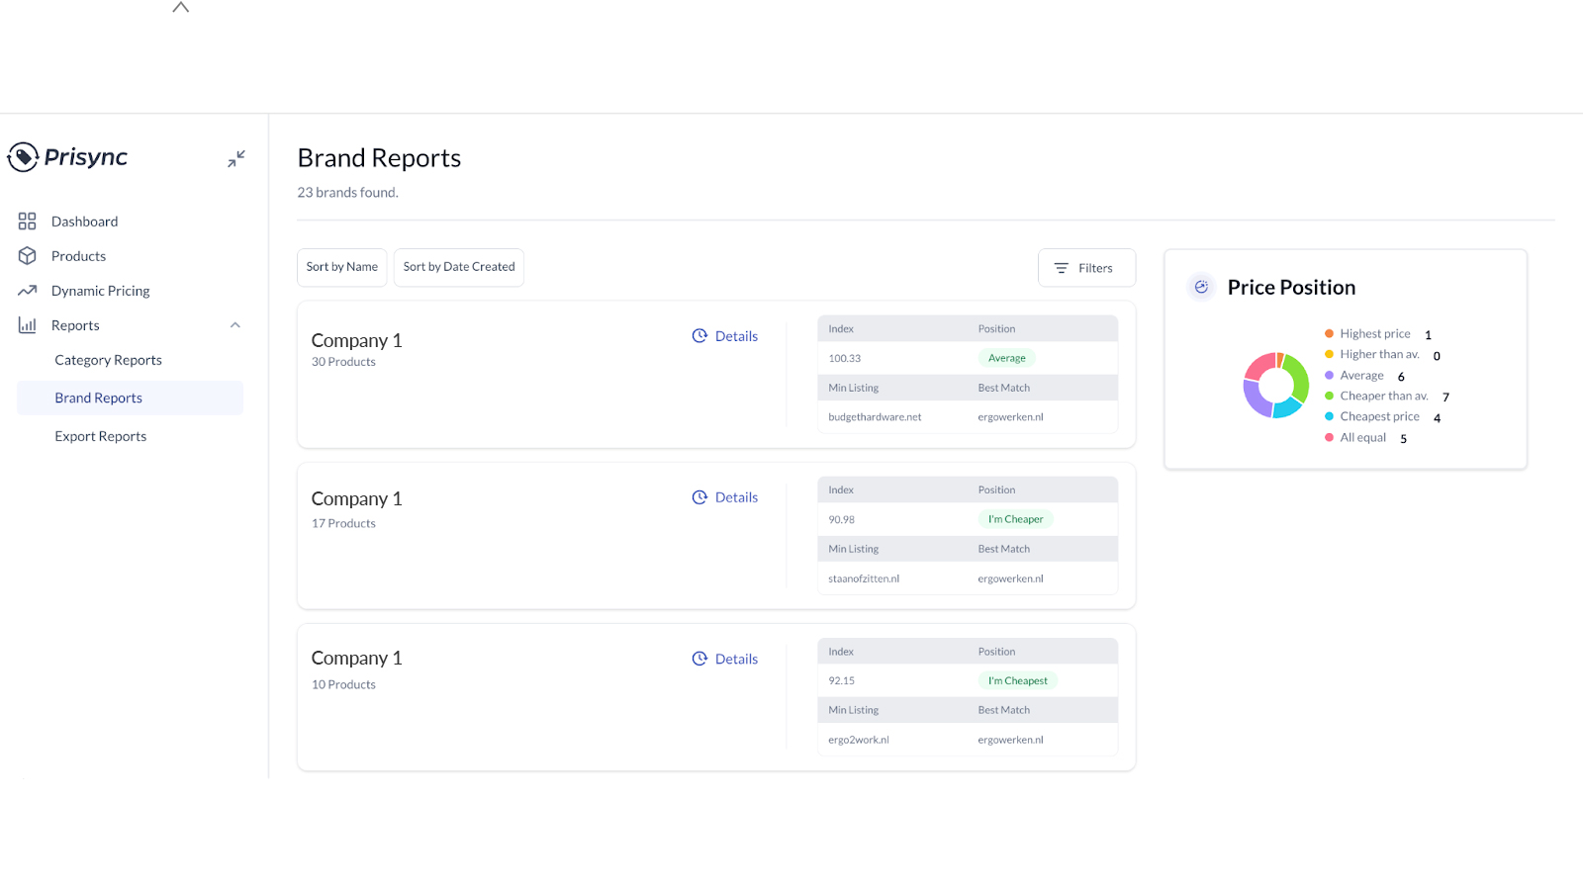
Task: Open Details for the 17 Products company
Action: pyautogui.click(x=734, y=496)
